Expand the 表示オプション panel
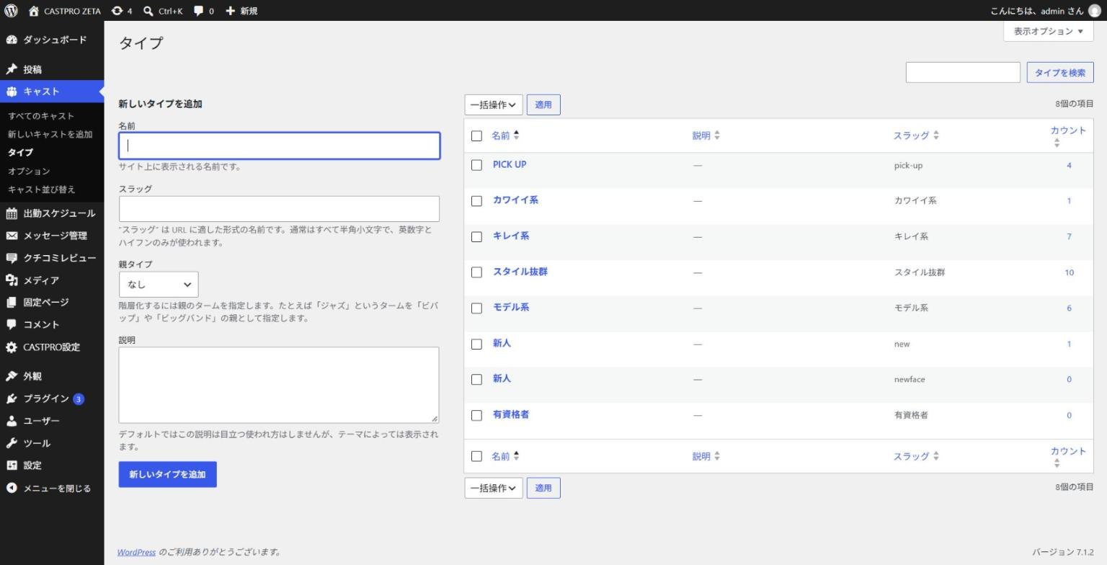This screenshot has width=1107, height=565. tap(1049, 31)
